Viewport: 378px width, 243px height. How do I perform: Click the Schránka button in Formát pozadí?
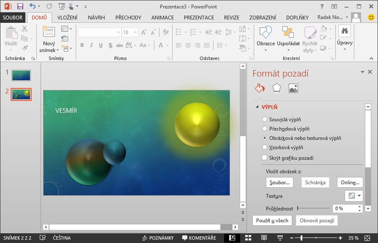point(315,182)
